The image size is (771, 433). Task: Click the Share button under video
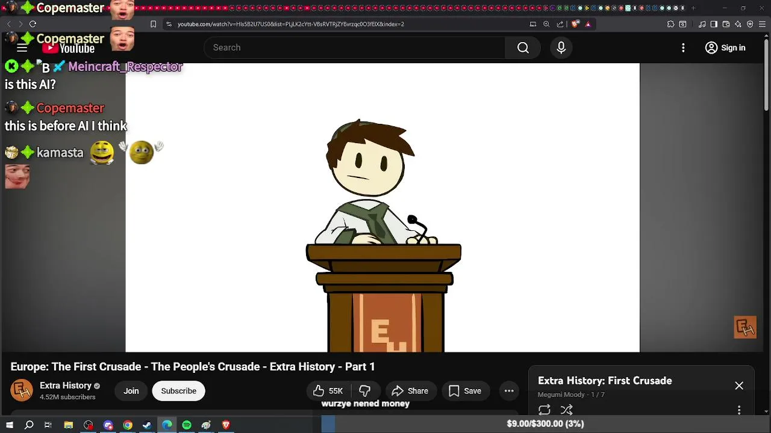tap(410, 391)
